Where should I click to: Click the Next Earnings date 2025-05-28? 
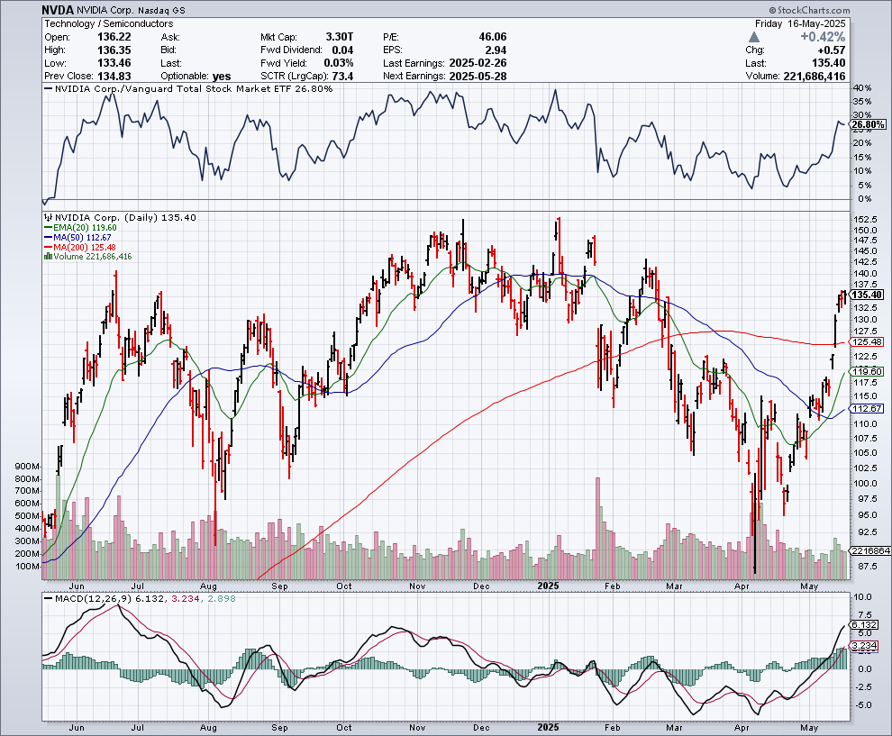pos(478,77)
